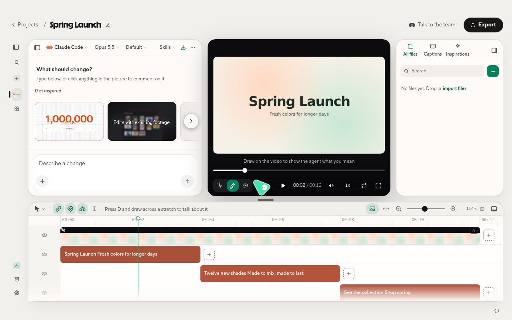
Task: Open the search icon in left sidebar
Action: point(17,62)
